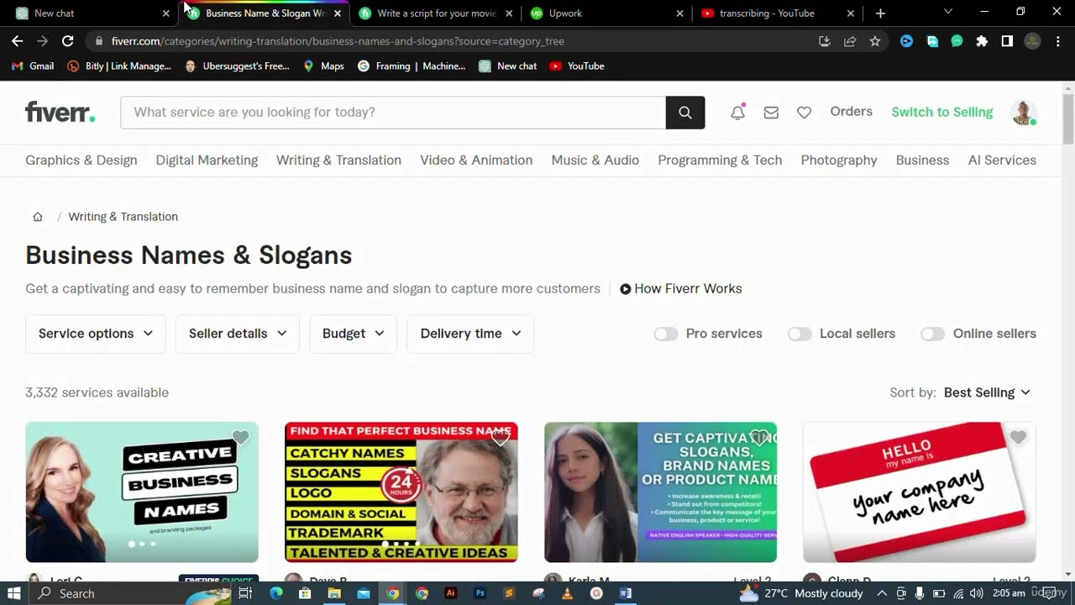Open saved lists heart icon in header
This screenshot has width=1075, height=605.
[x=805, y=113]
